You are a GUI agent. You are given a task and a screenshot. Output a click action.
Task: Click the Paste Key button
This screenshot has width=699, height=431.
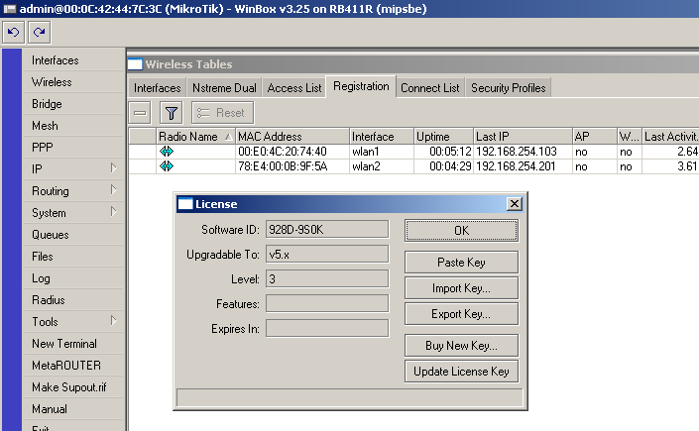461,263
